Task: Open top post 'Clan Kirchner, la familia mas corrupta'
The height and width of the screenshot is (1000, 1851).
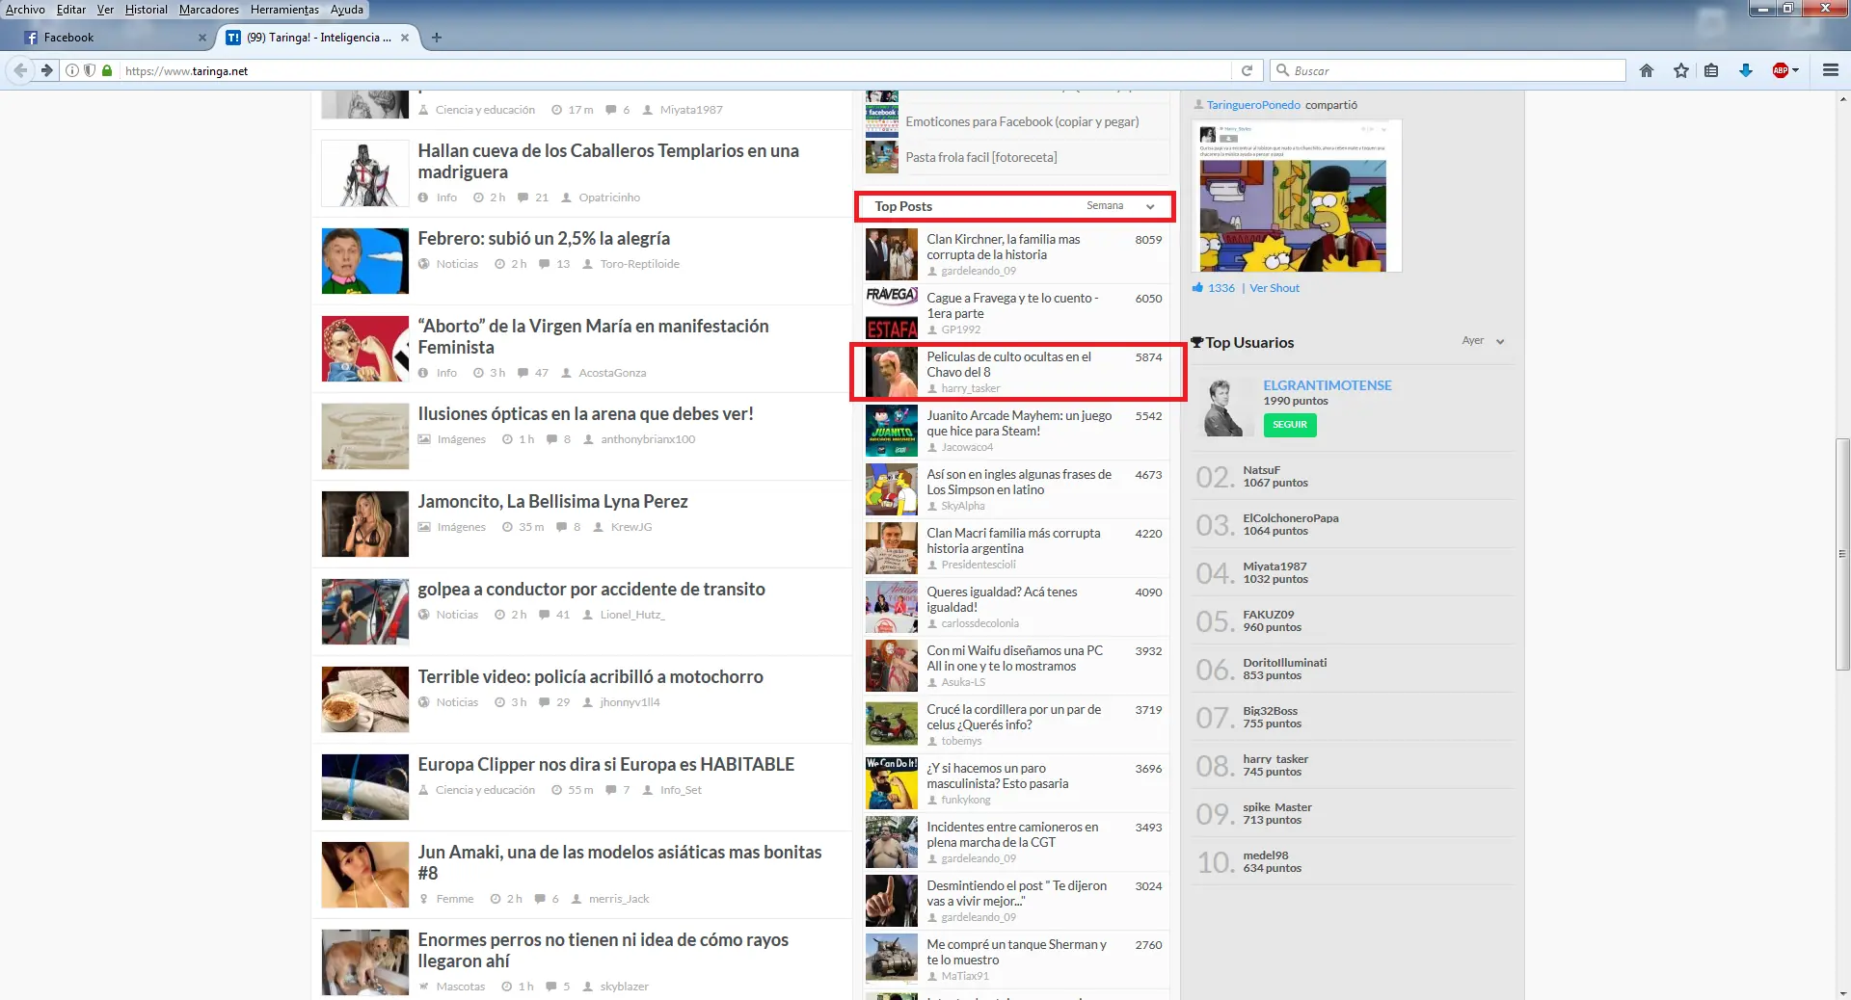Action: [1004, 247]
